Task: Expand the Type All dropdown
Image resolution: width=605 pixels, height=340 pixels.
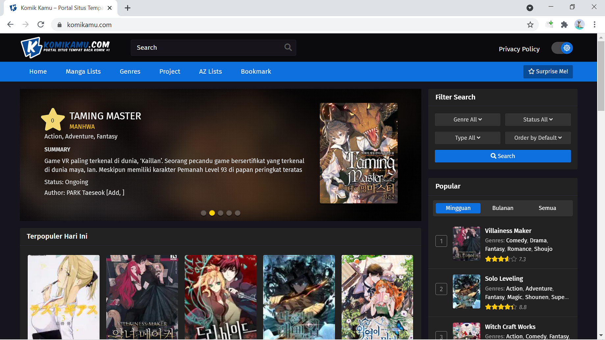Action: point(467,138)
